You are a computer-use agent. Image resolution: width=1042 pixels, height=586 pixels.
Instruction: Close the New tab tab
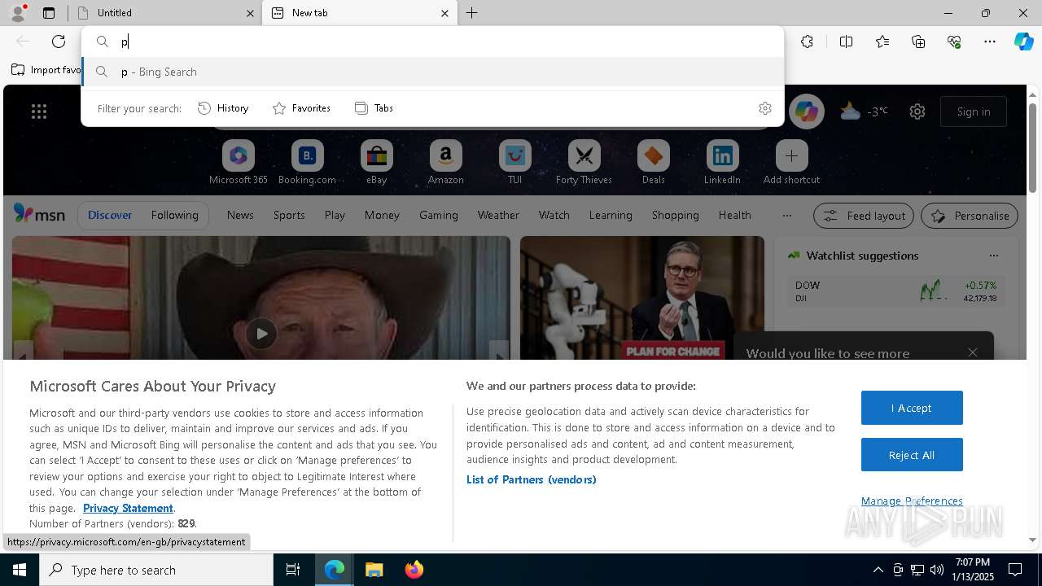tap(444, 13)
